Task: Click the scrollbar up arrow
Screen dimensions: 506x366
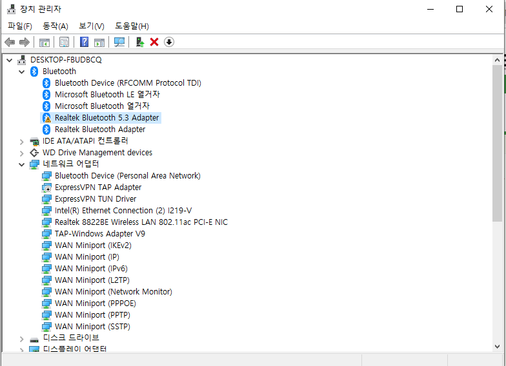Action: pyautogui.click(x=497, y=60)
